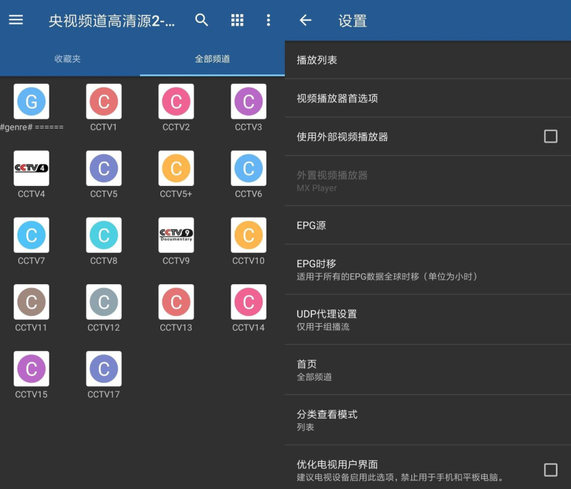This screenshot has width=571, height=489.
Task: Open the CCTV13 channel icon
Action: tap(176, 302)
